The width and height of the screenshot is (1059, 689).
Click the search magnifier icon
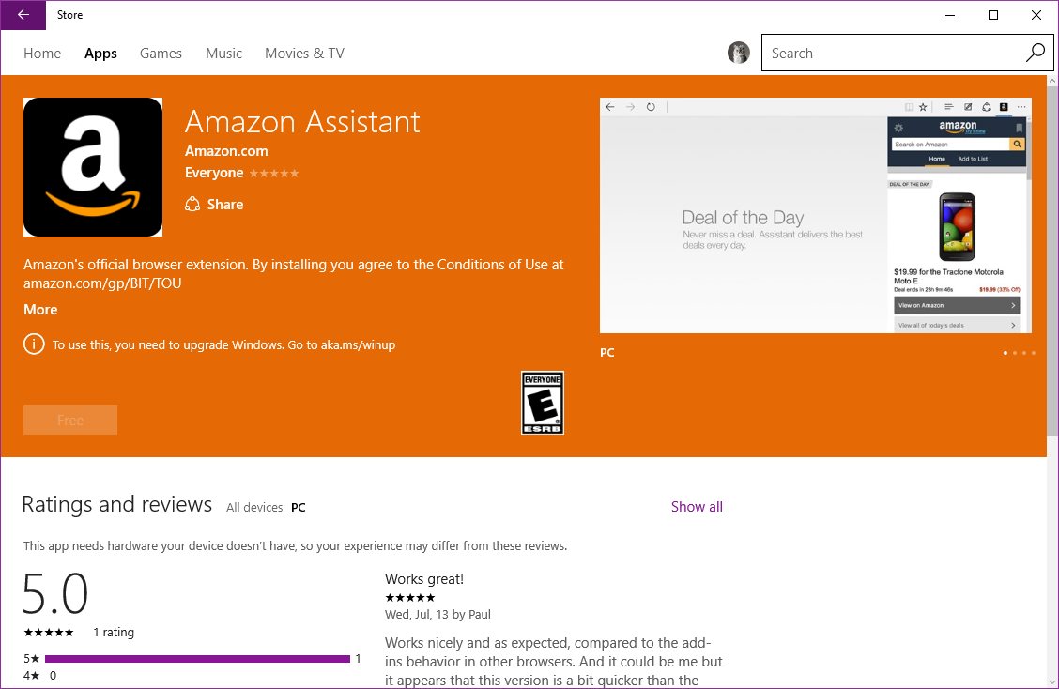click(1035, 53)
